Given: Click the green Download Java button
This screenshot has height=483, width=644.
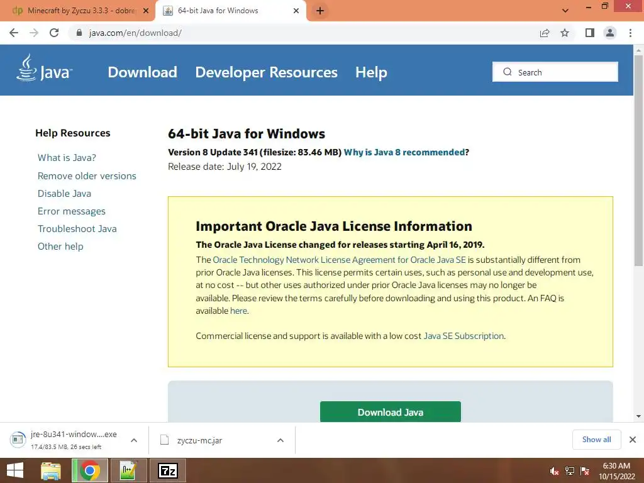Looking at the screenshot, I should 390,412.
